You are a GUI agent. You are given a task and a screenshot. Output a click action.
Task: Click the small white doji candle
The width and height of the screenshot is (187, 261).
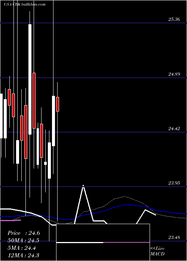click(45, 163)
